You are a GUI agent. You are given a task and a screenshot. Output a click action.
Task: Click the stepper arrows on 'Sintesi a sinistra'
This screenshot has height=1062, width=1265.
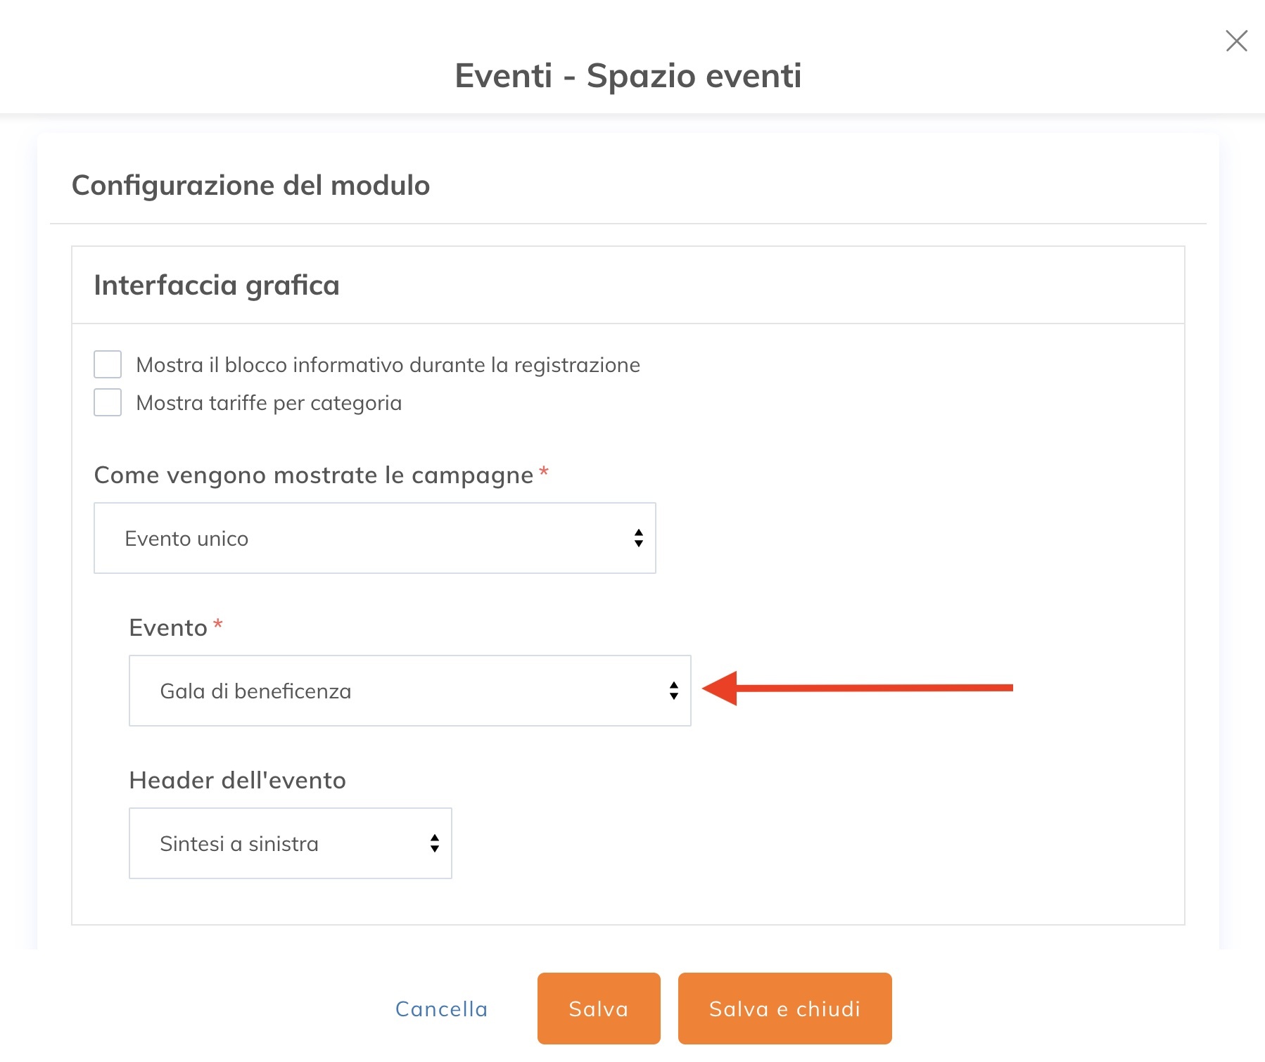[x=433, y=843]
